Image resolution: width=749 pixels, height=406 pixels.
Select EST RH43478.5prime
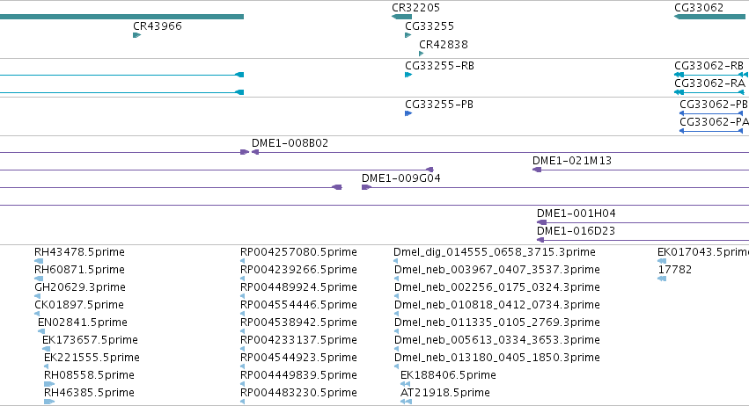point(79,252)
